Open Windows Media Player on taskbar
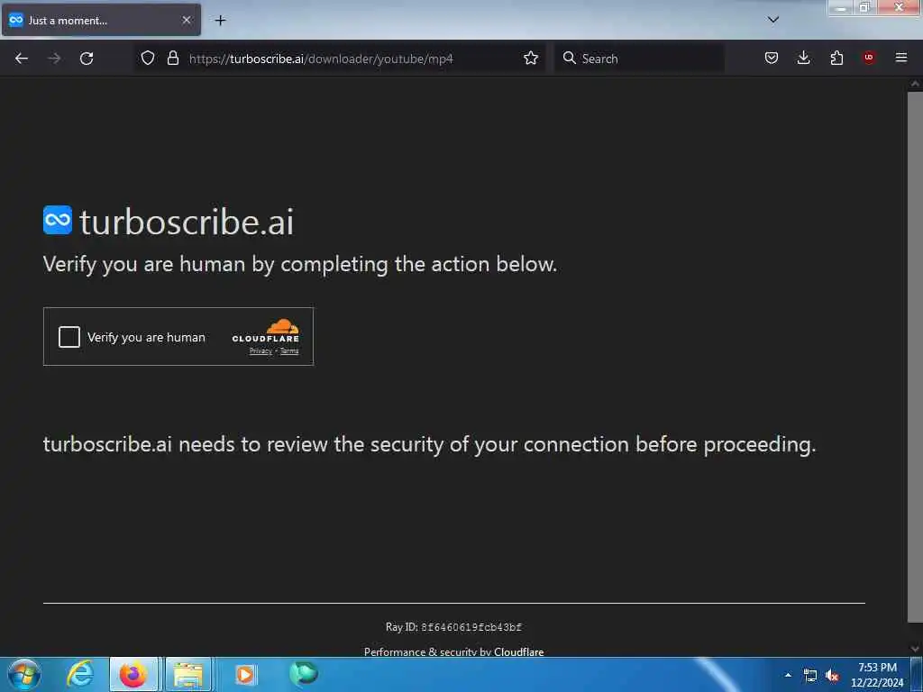This screenshot has width=923, height=692. (245, 674)
